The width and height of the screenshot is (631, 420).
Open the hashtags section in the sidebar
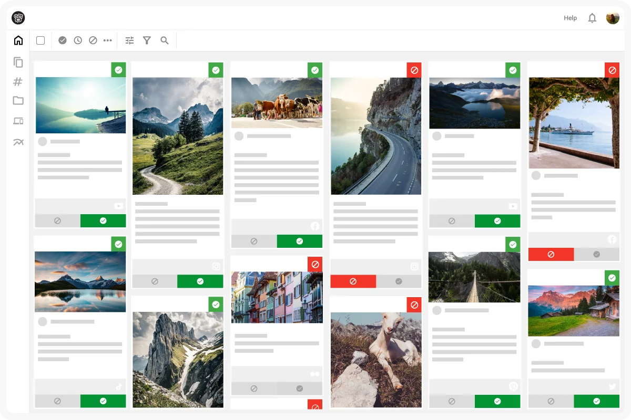18,82
